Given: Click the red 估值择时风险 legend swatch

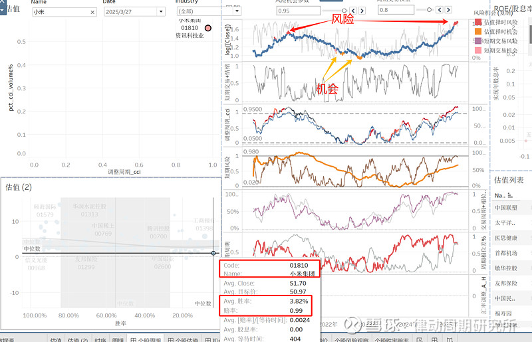Looking at the screenshot, I should (478, 22).
